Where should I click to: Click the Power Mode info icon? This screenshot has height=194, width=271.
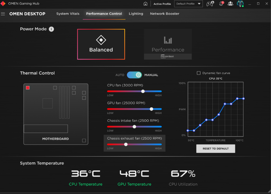[51, 29]
